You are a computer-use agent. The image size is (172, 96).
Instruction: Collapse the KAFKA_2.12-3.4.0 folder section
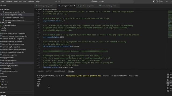pyautogui.click(x=5, y=23)
